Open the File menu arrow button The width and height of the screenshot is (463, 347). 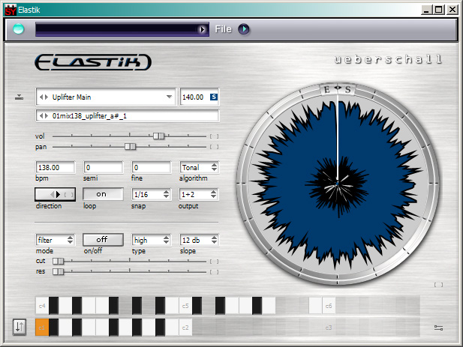click(244, 29)
